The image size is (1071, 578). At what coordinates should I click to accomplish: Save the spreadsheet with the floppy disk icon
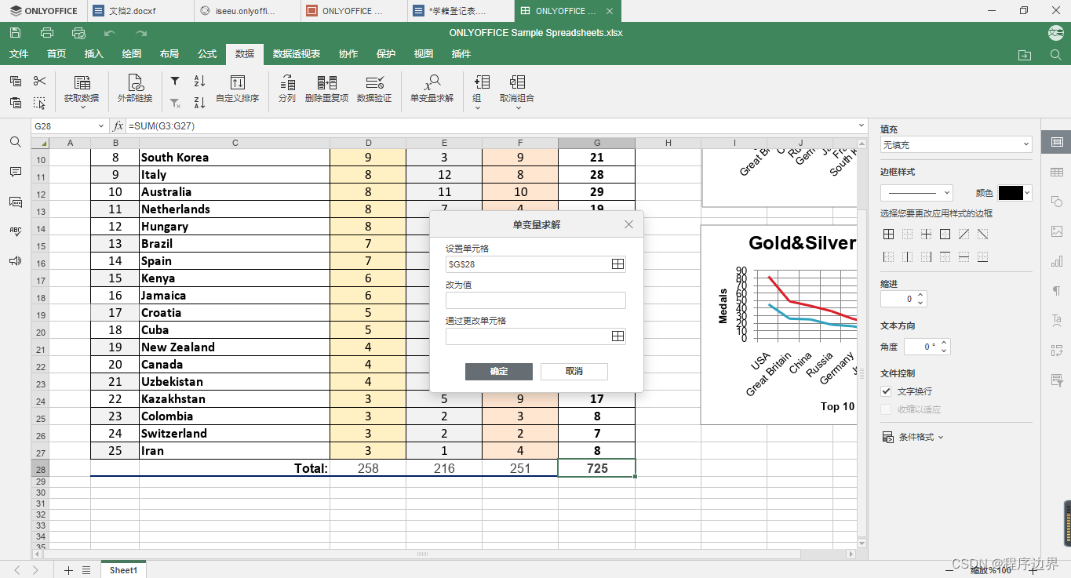pyautogui.click(x=16, y=33)
